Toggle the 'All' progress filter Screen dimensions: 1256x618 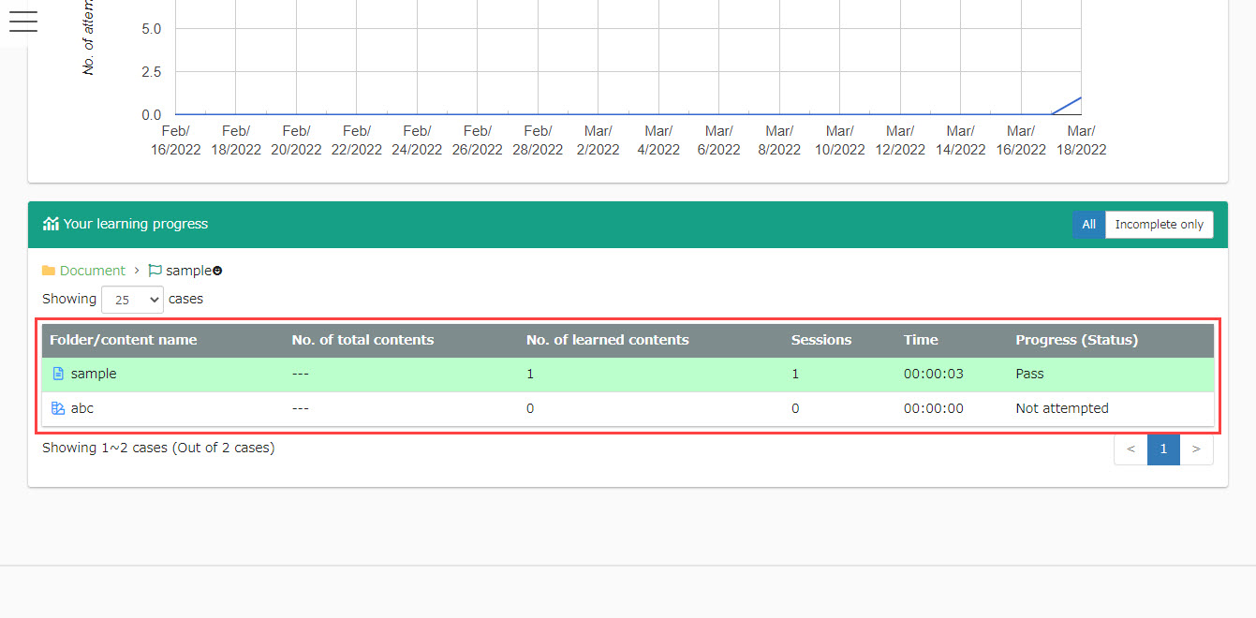1088,225
